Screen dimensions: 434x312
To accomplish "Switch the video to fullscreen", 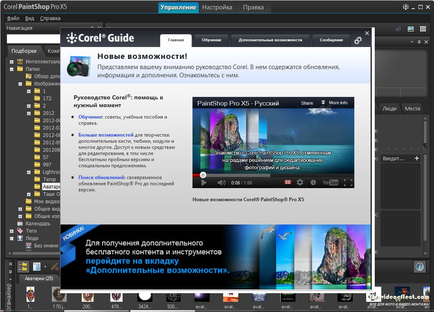I will tap(348, 182).
